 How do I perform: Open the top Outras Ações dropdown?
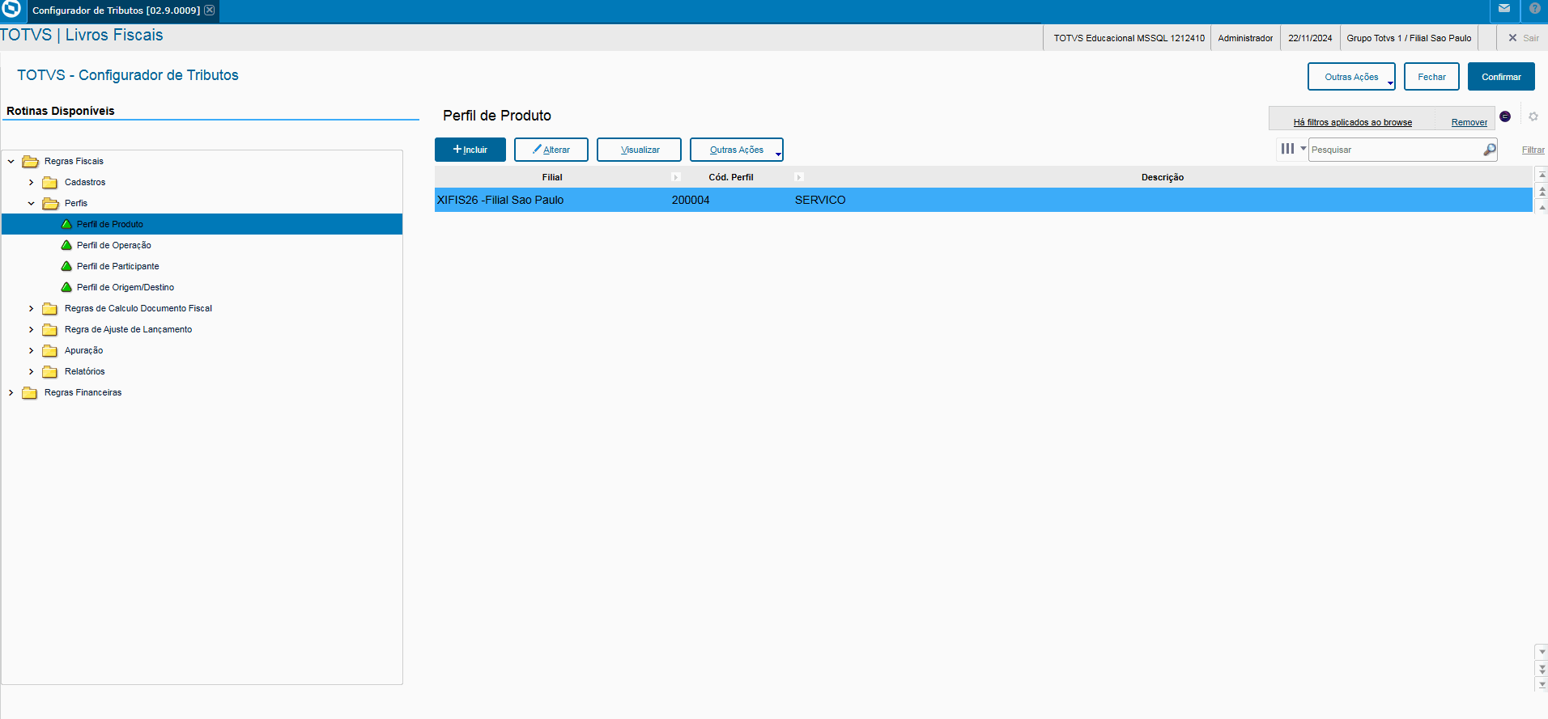(1351, 77)
